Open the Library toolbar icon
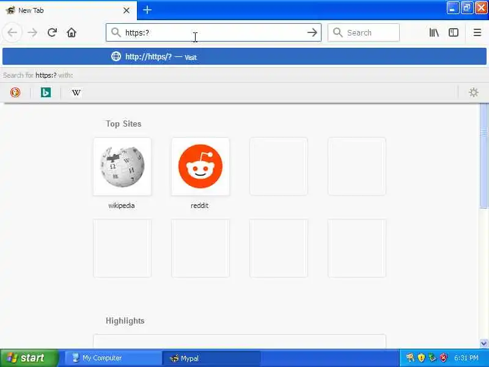Screen dimensions: 489x367 pyautogui.click(x=434, y=32)
